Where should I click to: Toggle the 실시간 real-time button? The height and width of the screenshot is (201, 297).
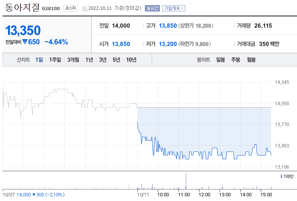pos(152,9)
